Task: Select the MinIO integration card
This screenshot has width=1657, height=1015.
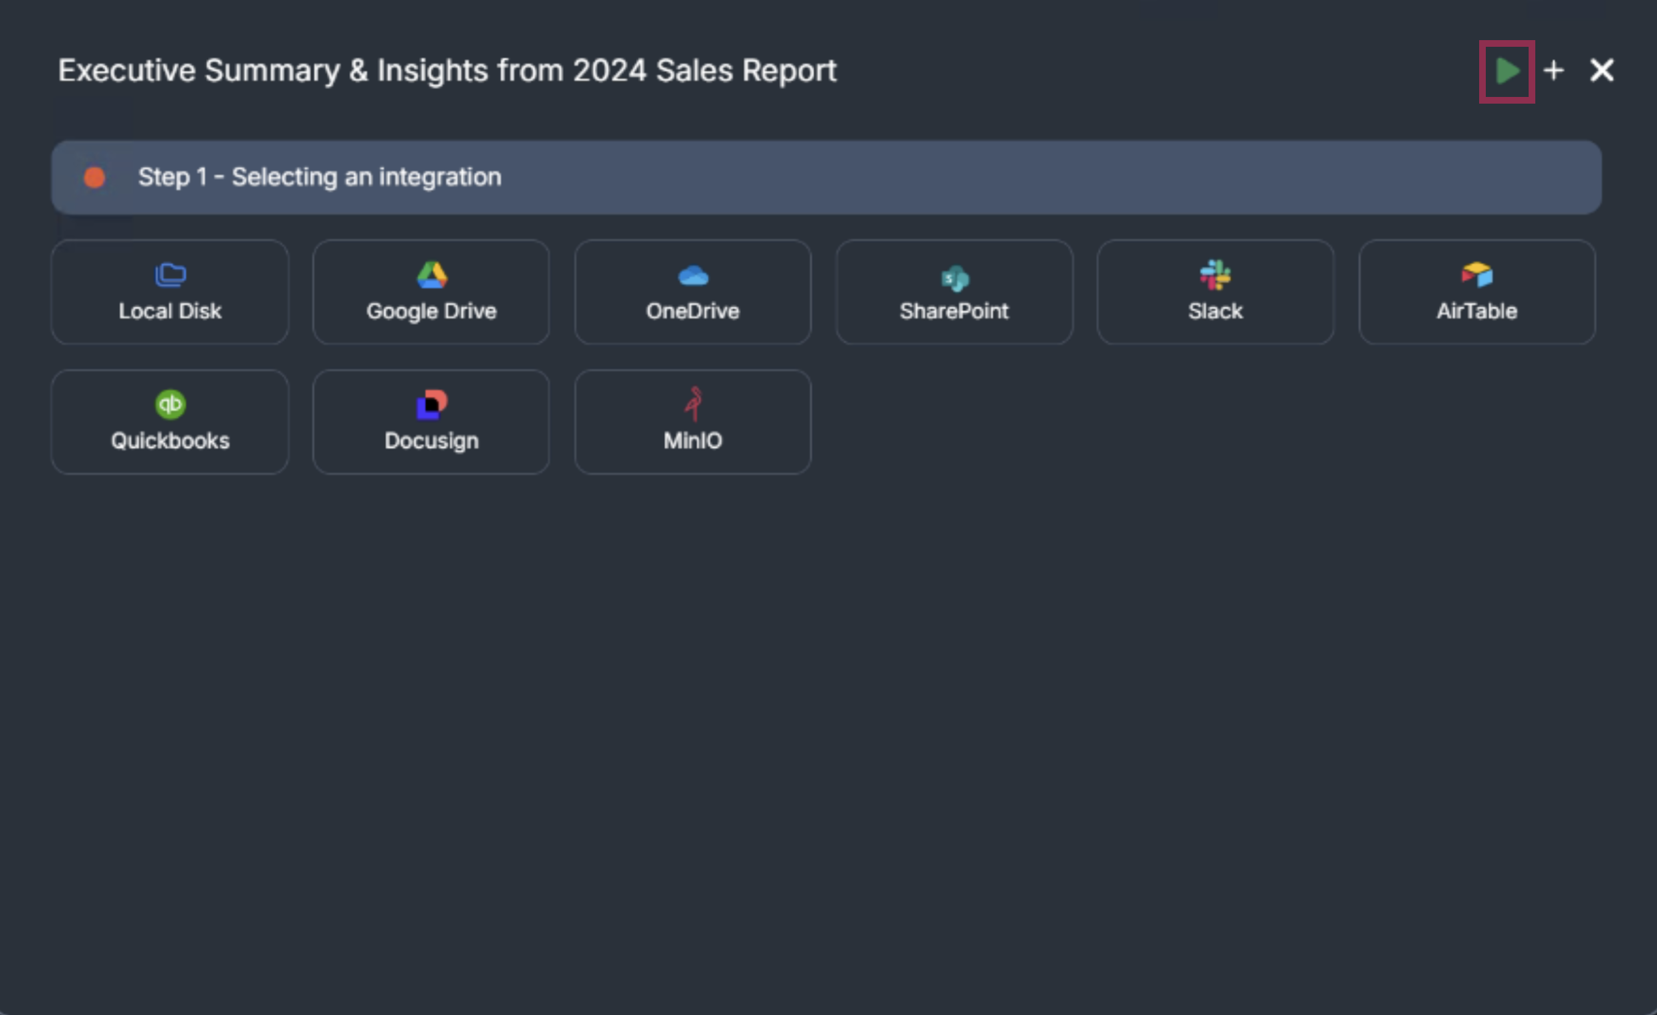Action: (x=693, y=422)
